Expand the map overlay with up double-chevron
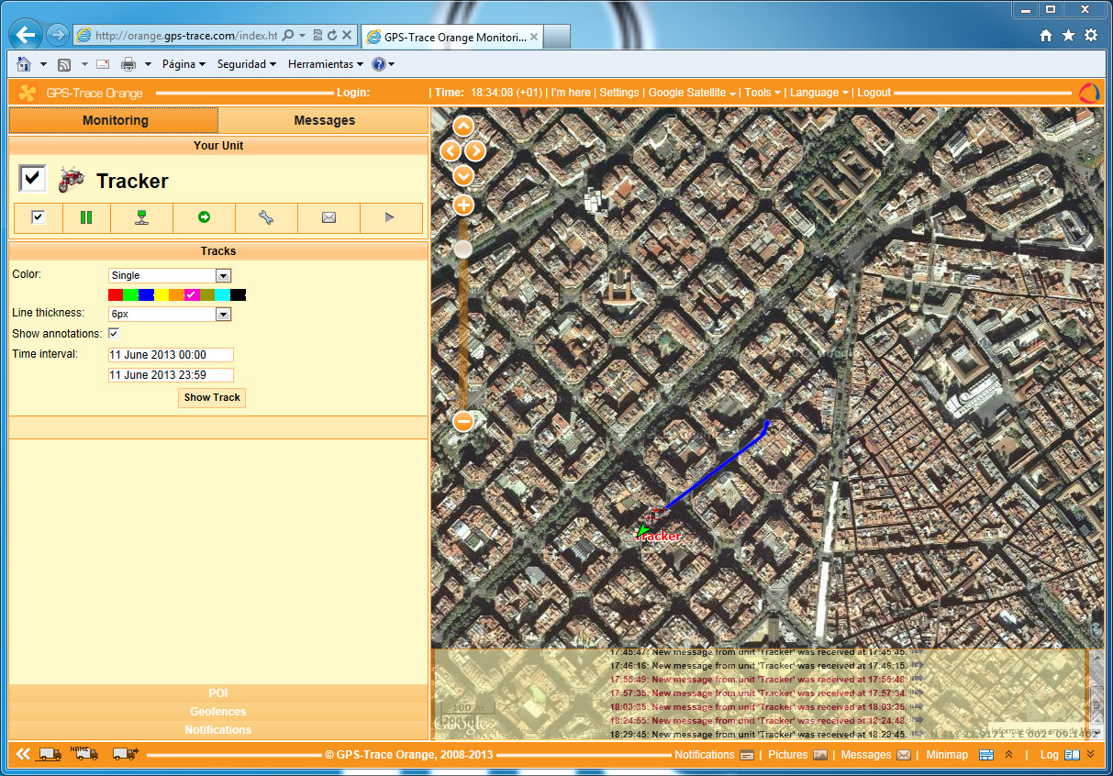The height and width of the screenshot is (776, 1113). point(1008,754)
